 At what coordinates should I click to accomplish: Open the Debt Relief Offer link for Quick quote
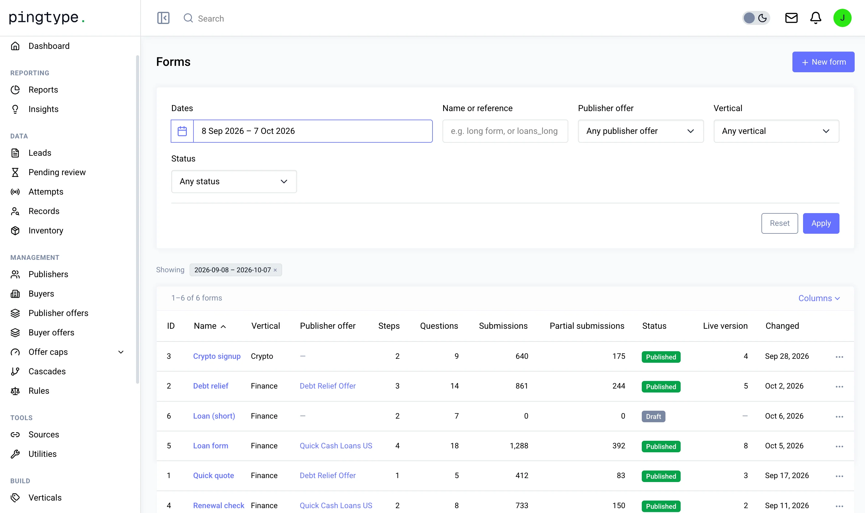[327, 475]
